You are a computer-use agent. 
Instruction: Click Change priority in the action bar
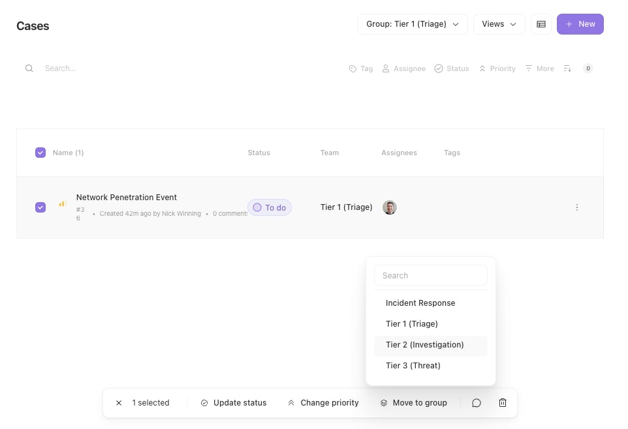click(323, 403)
